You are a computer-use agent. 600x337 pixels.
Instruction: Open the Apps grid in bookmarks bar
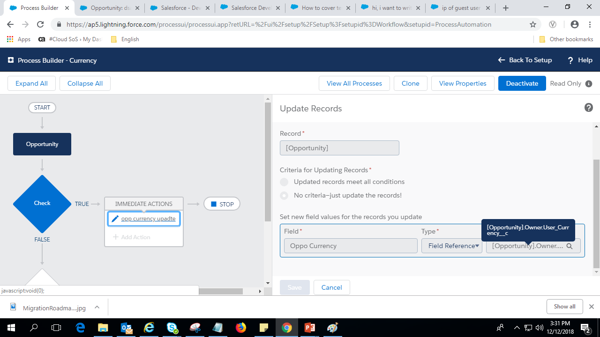coord(19,39)
